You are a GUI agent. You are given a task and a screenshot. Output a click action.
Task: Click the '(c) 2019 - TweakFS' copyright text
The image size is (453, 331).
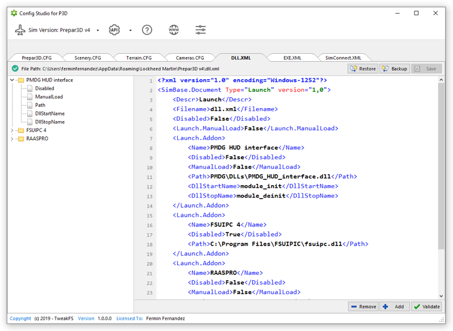pyautogui.click(x=54, y=319)
